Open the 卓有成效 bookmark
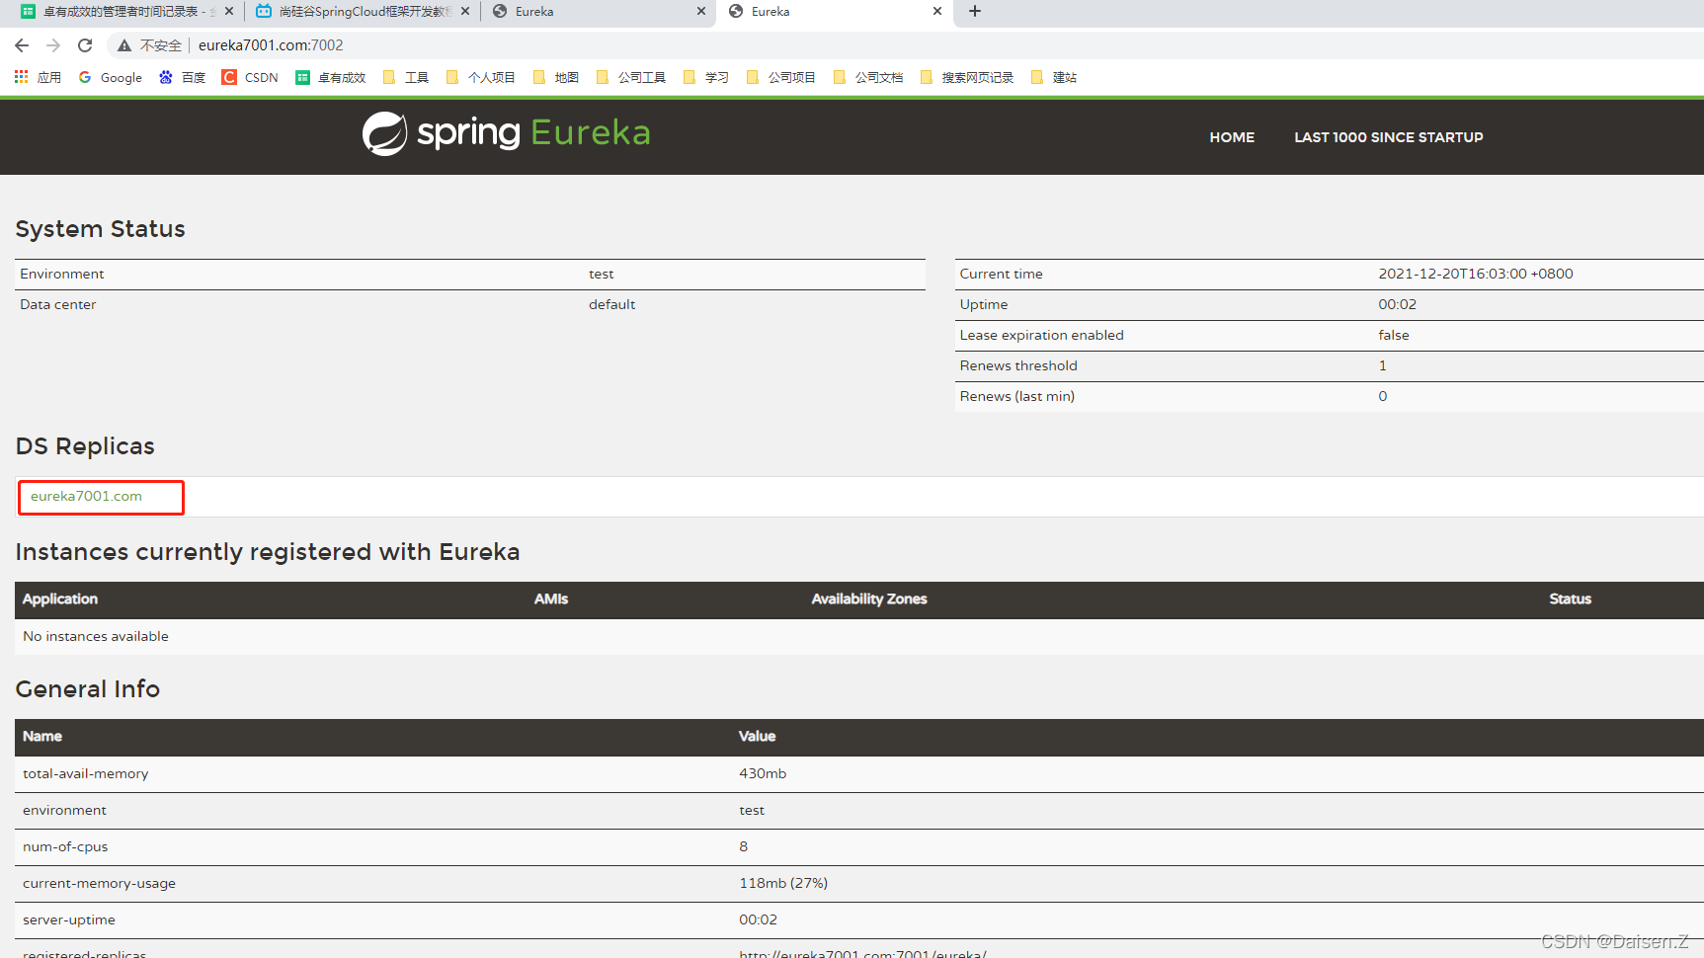 click(331, 77)
